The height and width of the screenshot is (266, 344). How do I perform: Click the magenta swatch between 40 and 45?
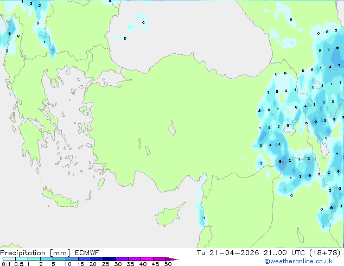(x=147, y=259)
